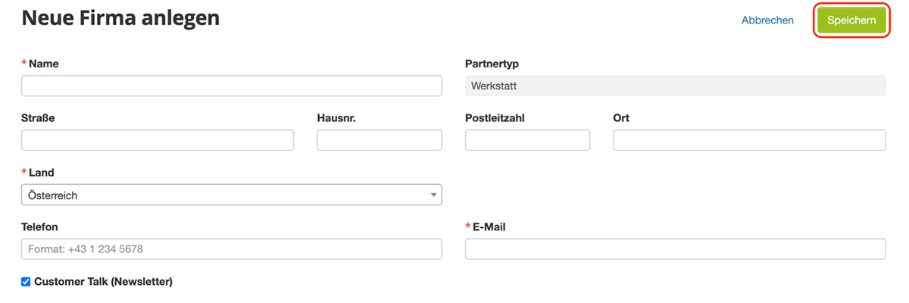Click the Land label text
Viewport: 909px width, 303px height.
(x=41, y=173)
